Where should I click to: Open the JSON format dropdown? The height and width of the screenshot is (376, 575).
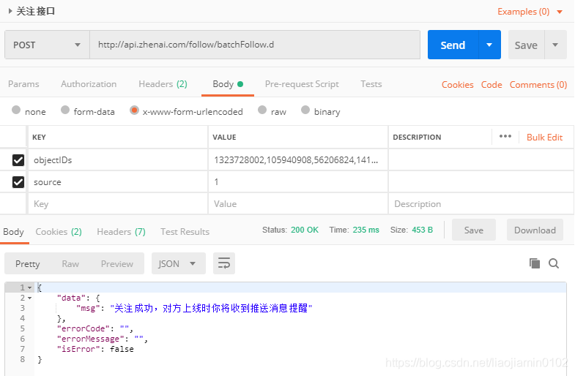[x=178, y=263]
